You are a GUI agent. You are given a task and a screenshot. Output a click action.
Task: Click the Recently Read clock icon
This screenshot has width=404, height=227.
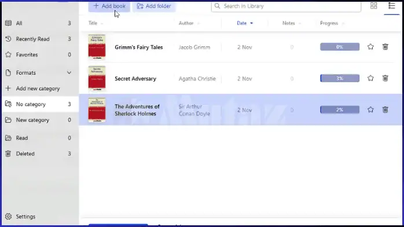click(8, 39)
